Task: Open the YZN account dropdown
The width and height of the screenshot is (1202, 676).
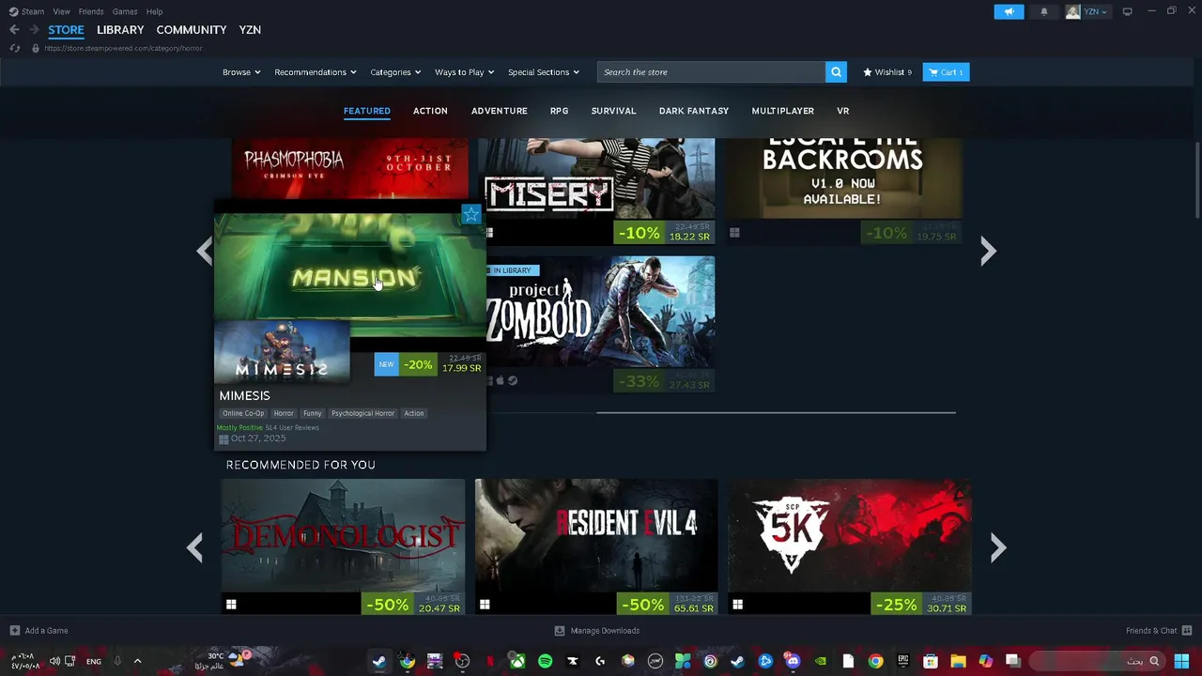Action: [x=1086, y=11]
